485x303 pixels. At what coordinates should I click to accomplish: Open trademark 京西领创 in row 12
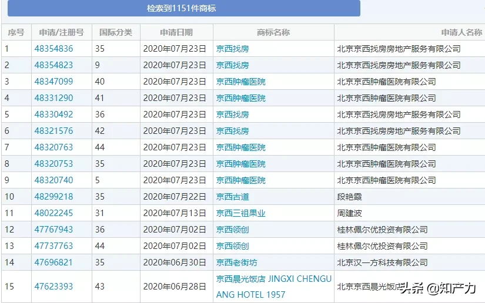pos(232,230)
